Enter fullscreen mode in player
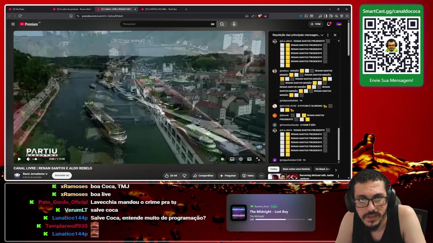 pos(258,159)
